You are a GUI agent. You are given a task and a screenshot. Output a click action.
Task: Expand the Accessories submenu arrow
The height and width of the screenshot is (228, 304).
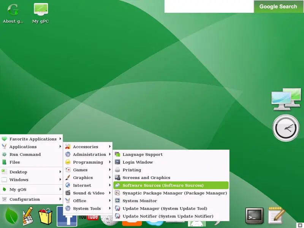[110, 147]
